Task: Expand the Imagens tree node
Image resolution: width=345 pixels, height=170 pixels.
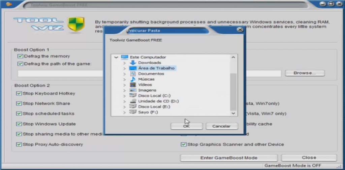Action: pos(125,90)
